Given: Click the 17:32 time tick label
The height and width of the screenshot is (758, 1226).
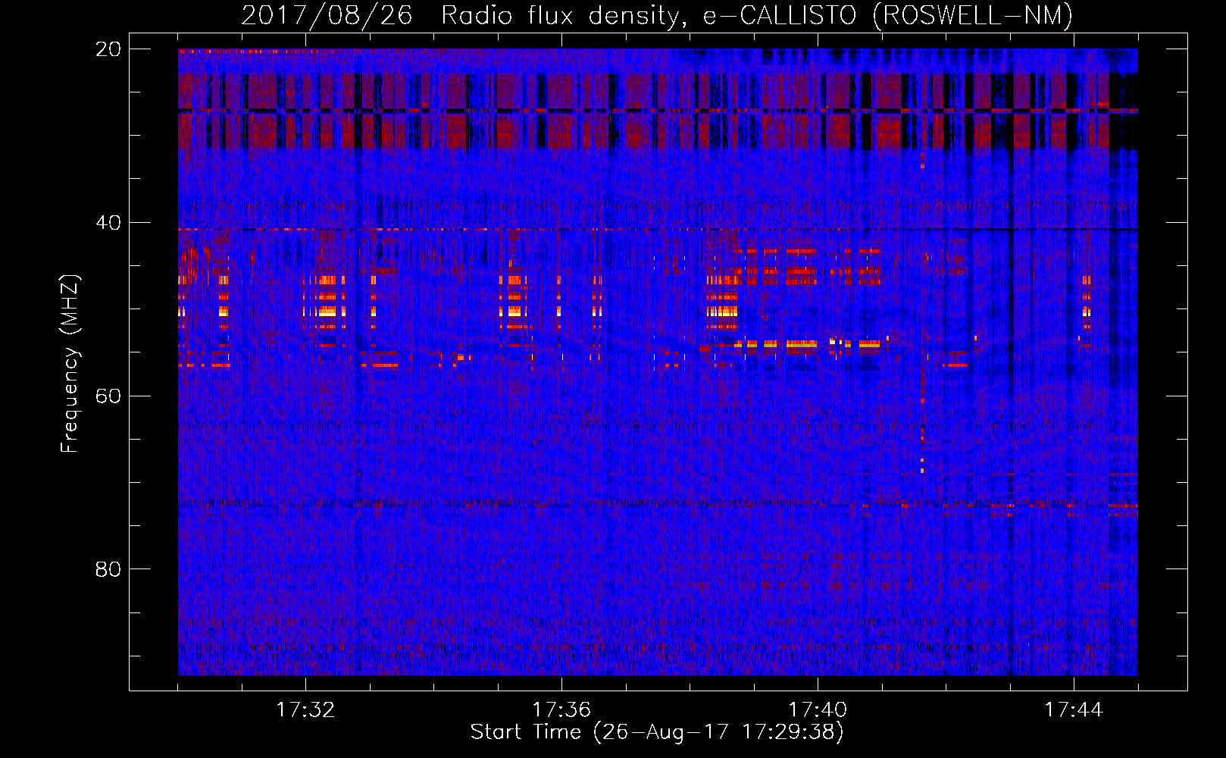Looking at the screenshot, I should pos(305,710).
